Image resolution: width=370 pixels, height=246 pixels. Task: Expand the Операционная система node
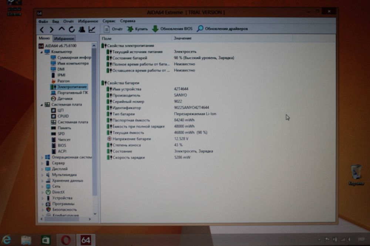42,157
